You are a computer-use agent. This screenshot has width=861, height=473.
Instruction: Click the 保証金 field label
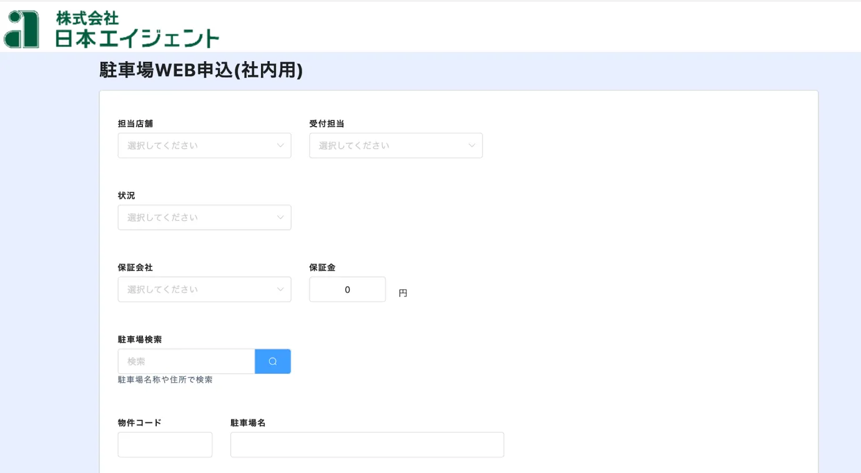point(322,268)
